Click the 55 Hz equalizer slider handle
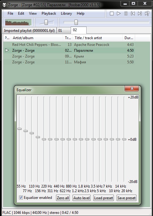The height and width of the screenshot is (216, 153). click(20, 129)
